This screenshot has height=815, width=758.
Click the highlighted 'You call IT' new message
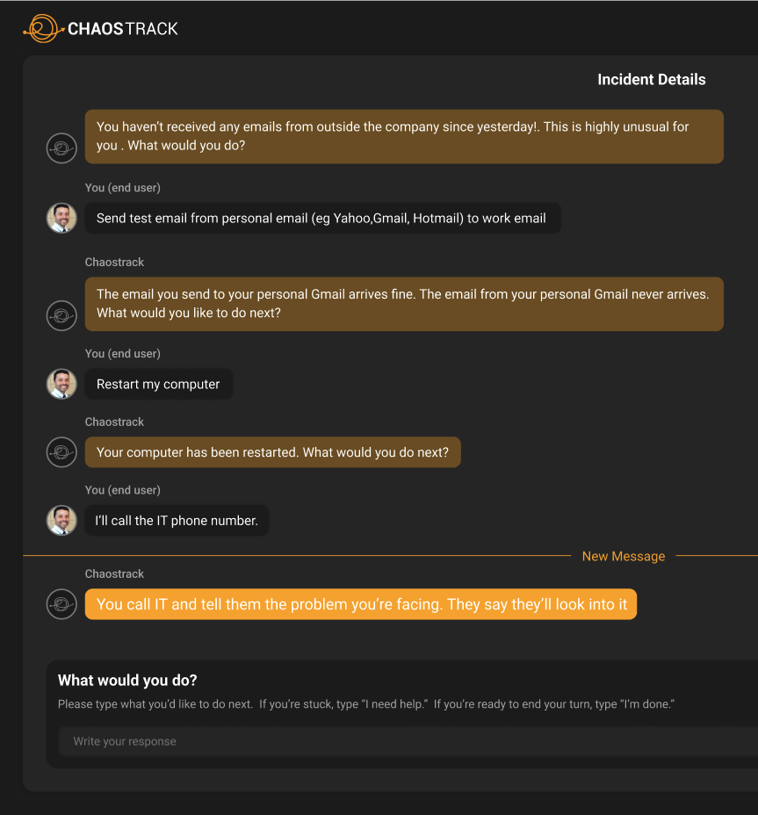tap(361, 604)
